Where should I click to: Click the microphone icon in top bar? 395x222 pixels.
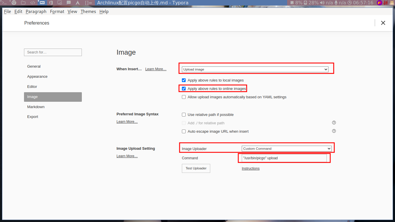336,3
